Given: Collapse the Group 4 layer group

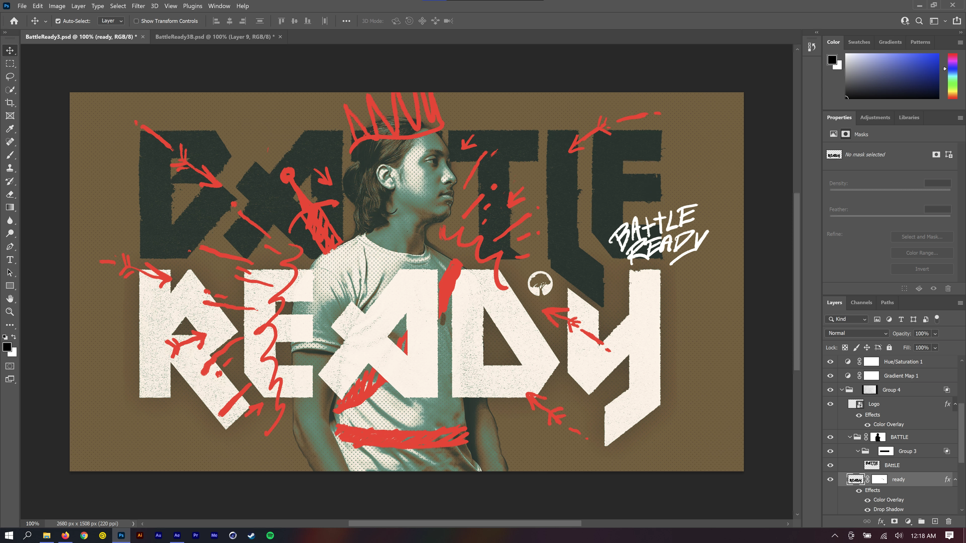Looking at the screenshot, I should point(842,390).
